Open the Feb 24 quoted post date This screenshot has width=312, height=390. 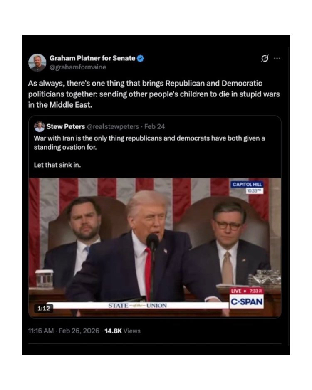[154, 126]
